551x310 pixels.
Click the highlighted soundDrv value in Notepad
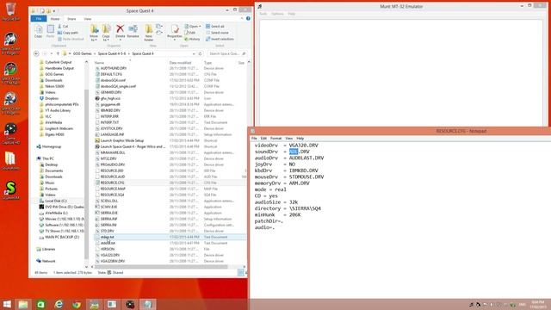(294, 152)
